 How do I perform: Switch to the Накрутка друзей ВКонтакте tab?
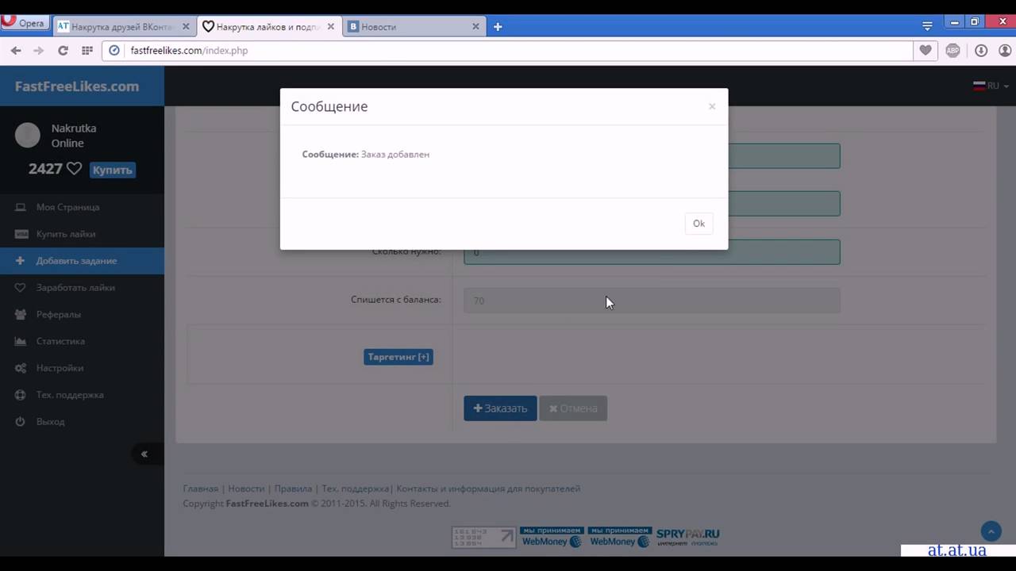[x=121, y=26]
